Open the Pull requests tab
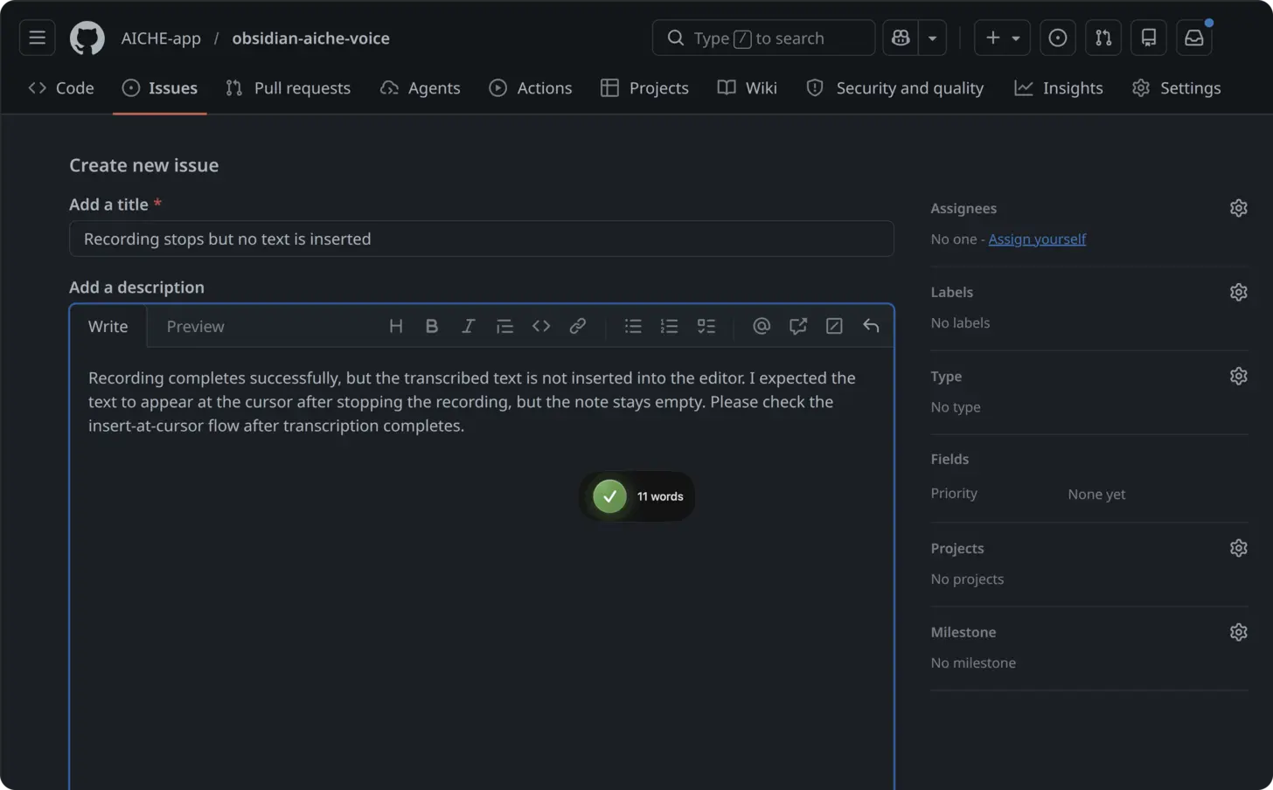 [x=288, y=88]
